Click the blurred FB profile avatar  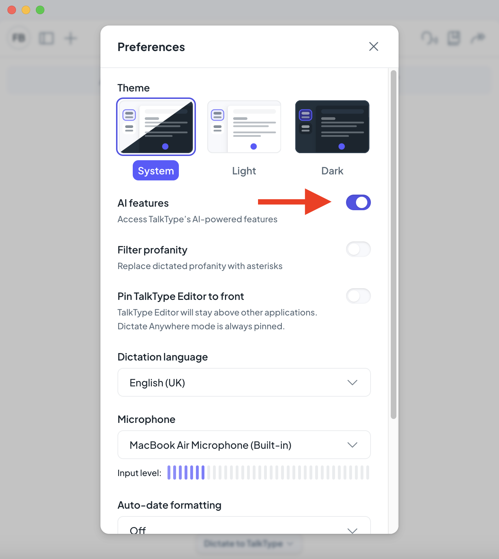19,38
